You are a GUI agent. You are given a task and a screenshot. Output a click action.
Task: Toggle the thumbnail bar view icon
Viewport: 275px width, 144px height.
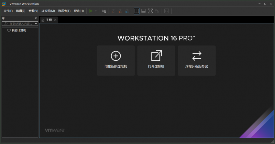coord(143,11)
